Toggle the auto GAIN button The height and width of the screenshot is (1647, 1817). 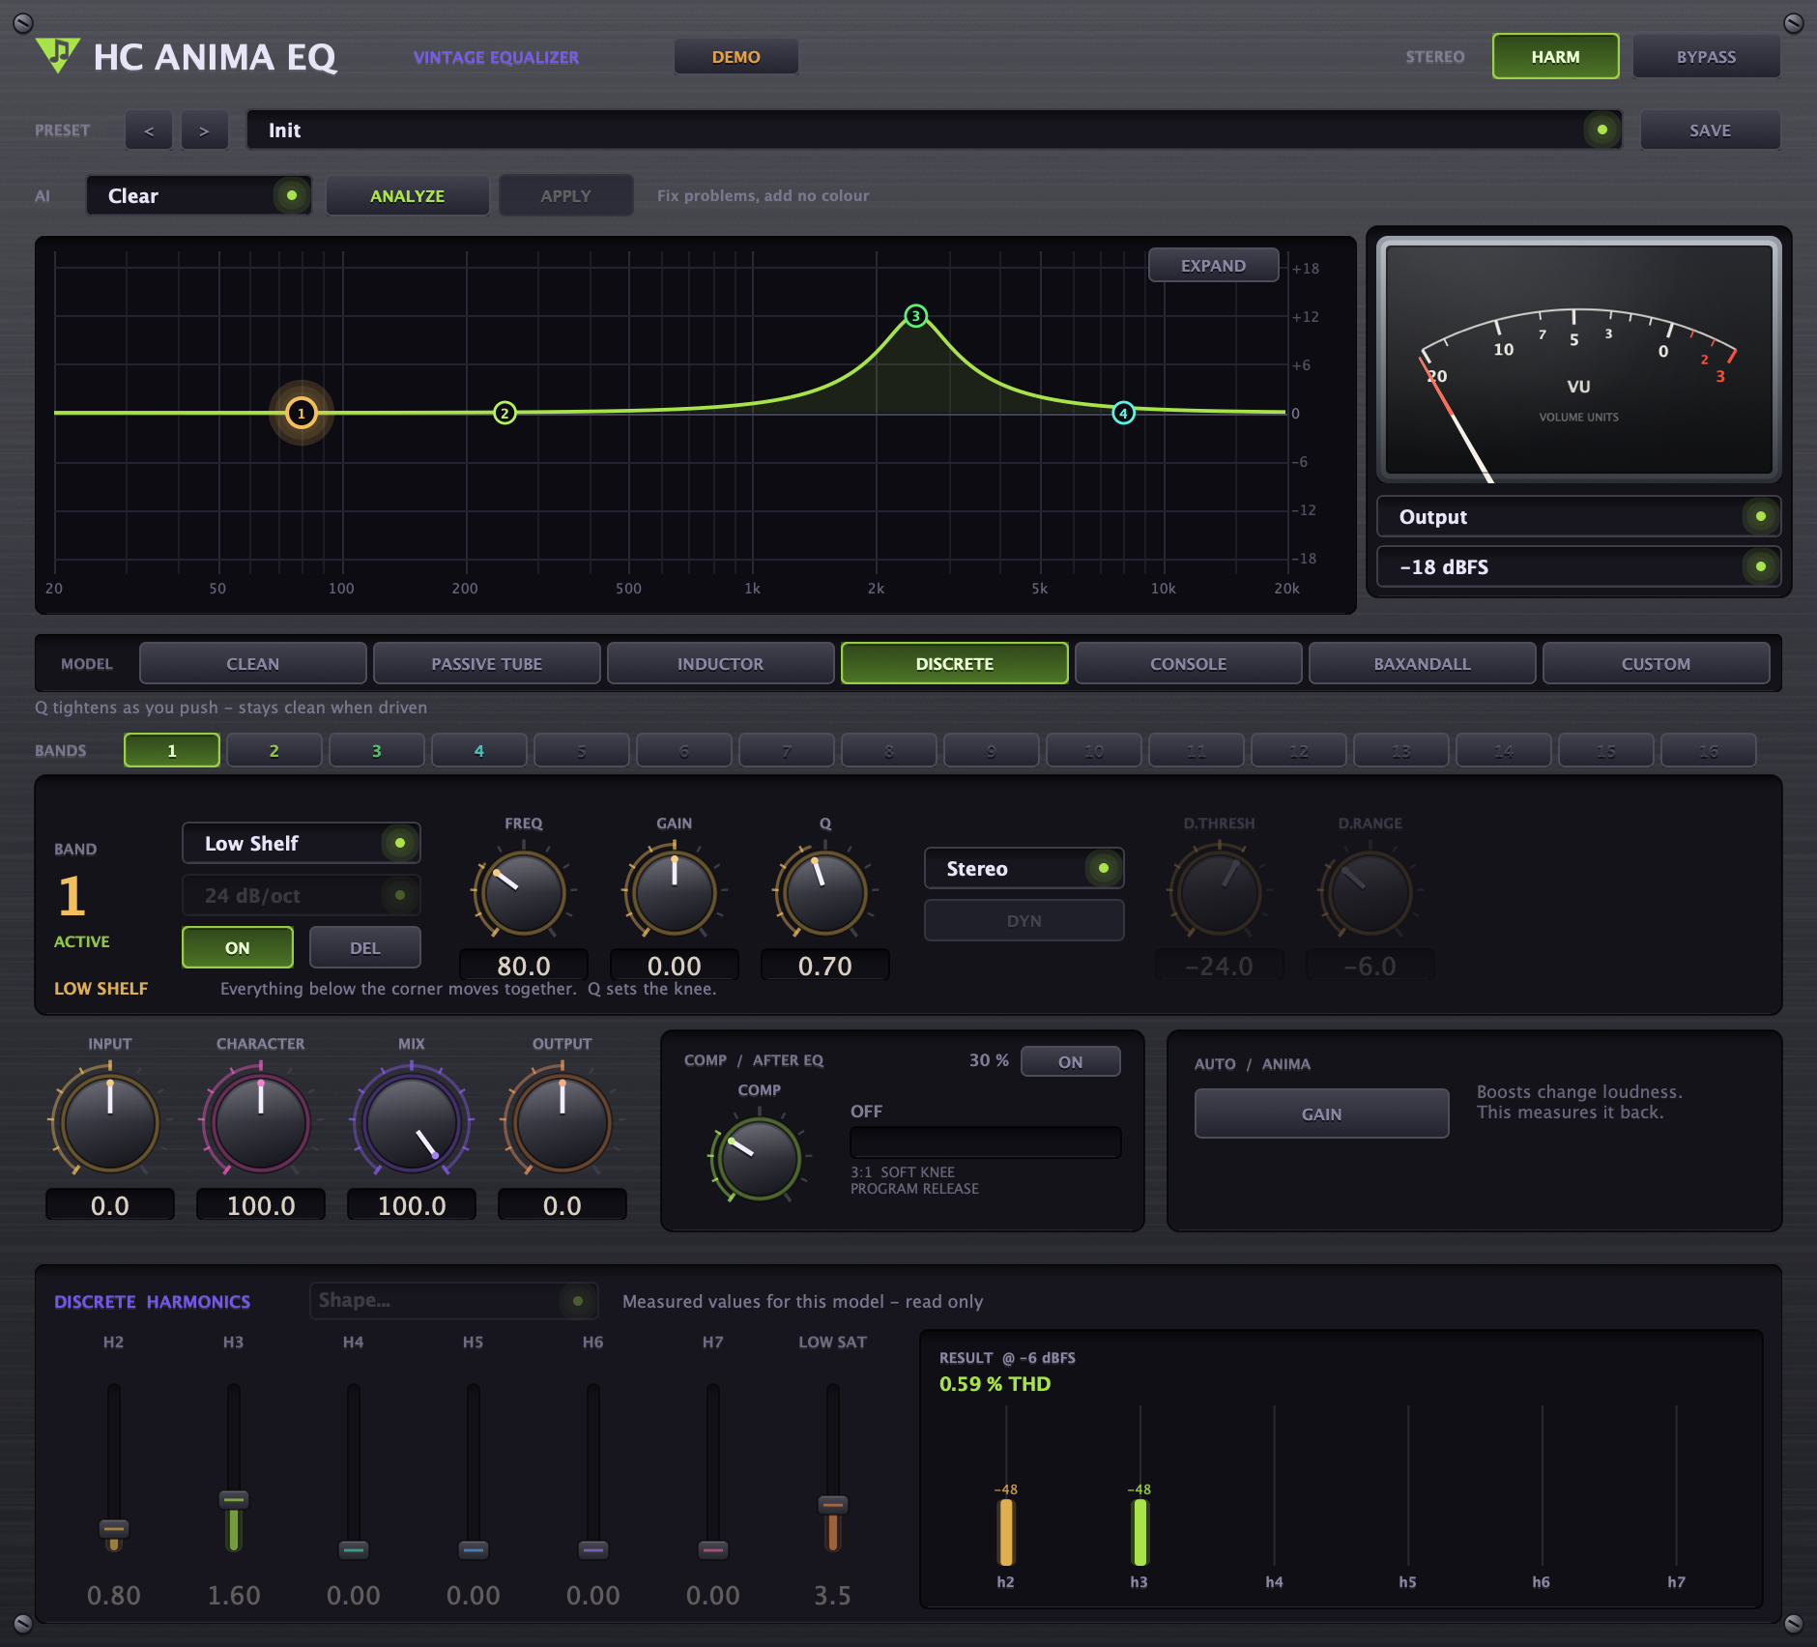1322,1114
